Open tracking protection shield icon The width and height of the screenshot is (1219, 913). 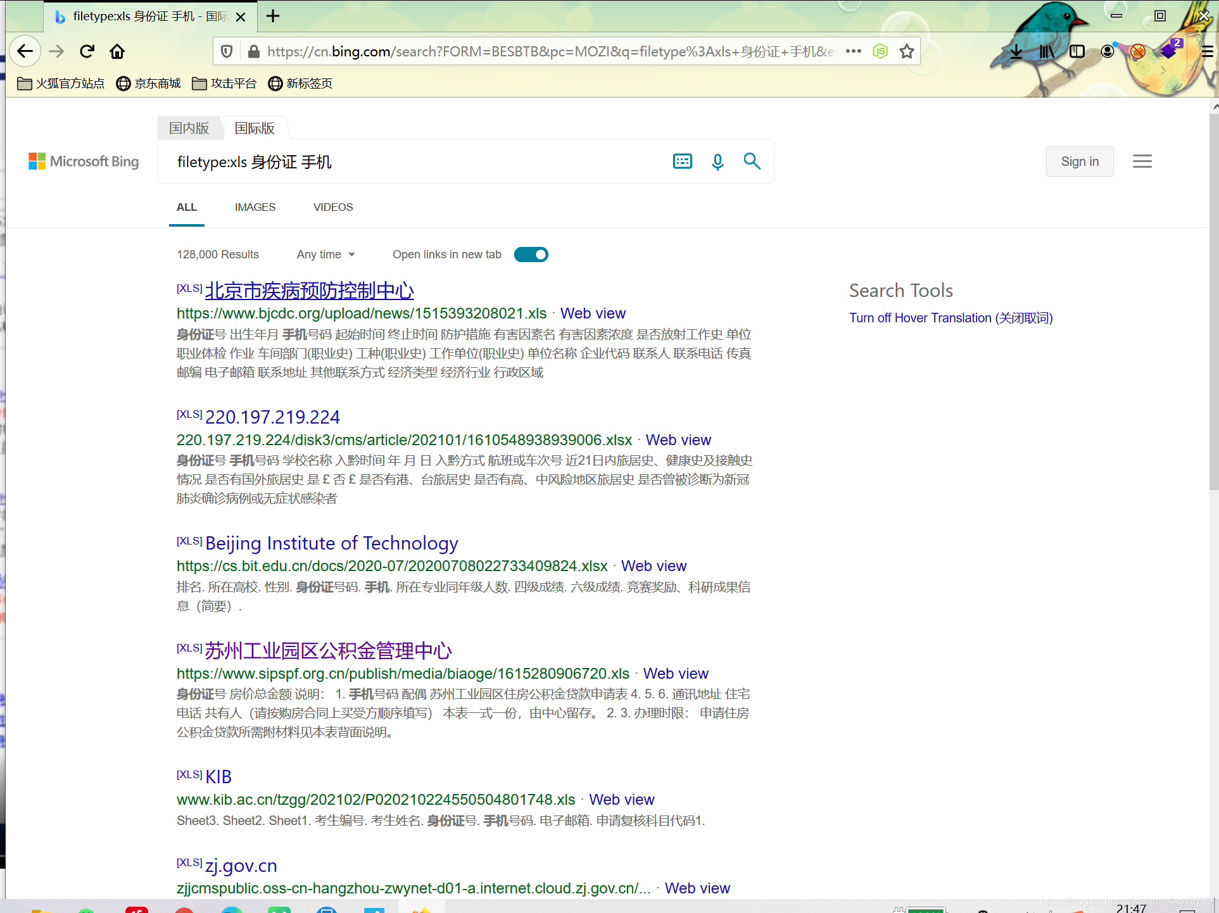click(227, 51)
